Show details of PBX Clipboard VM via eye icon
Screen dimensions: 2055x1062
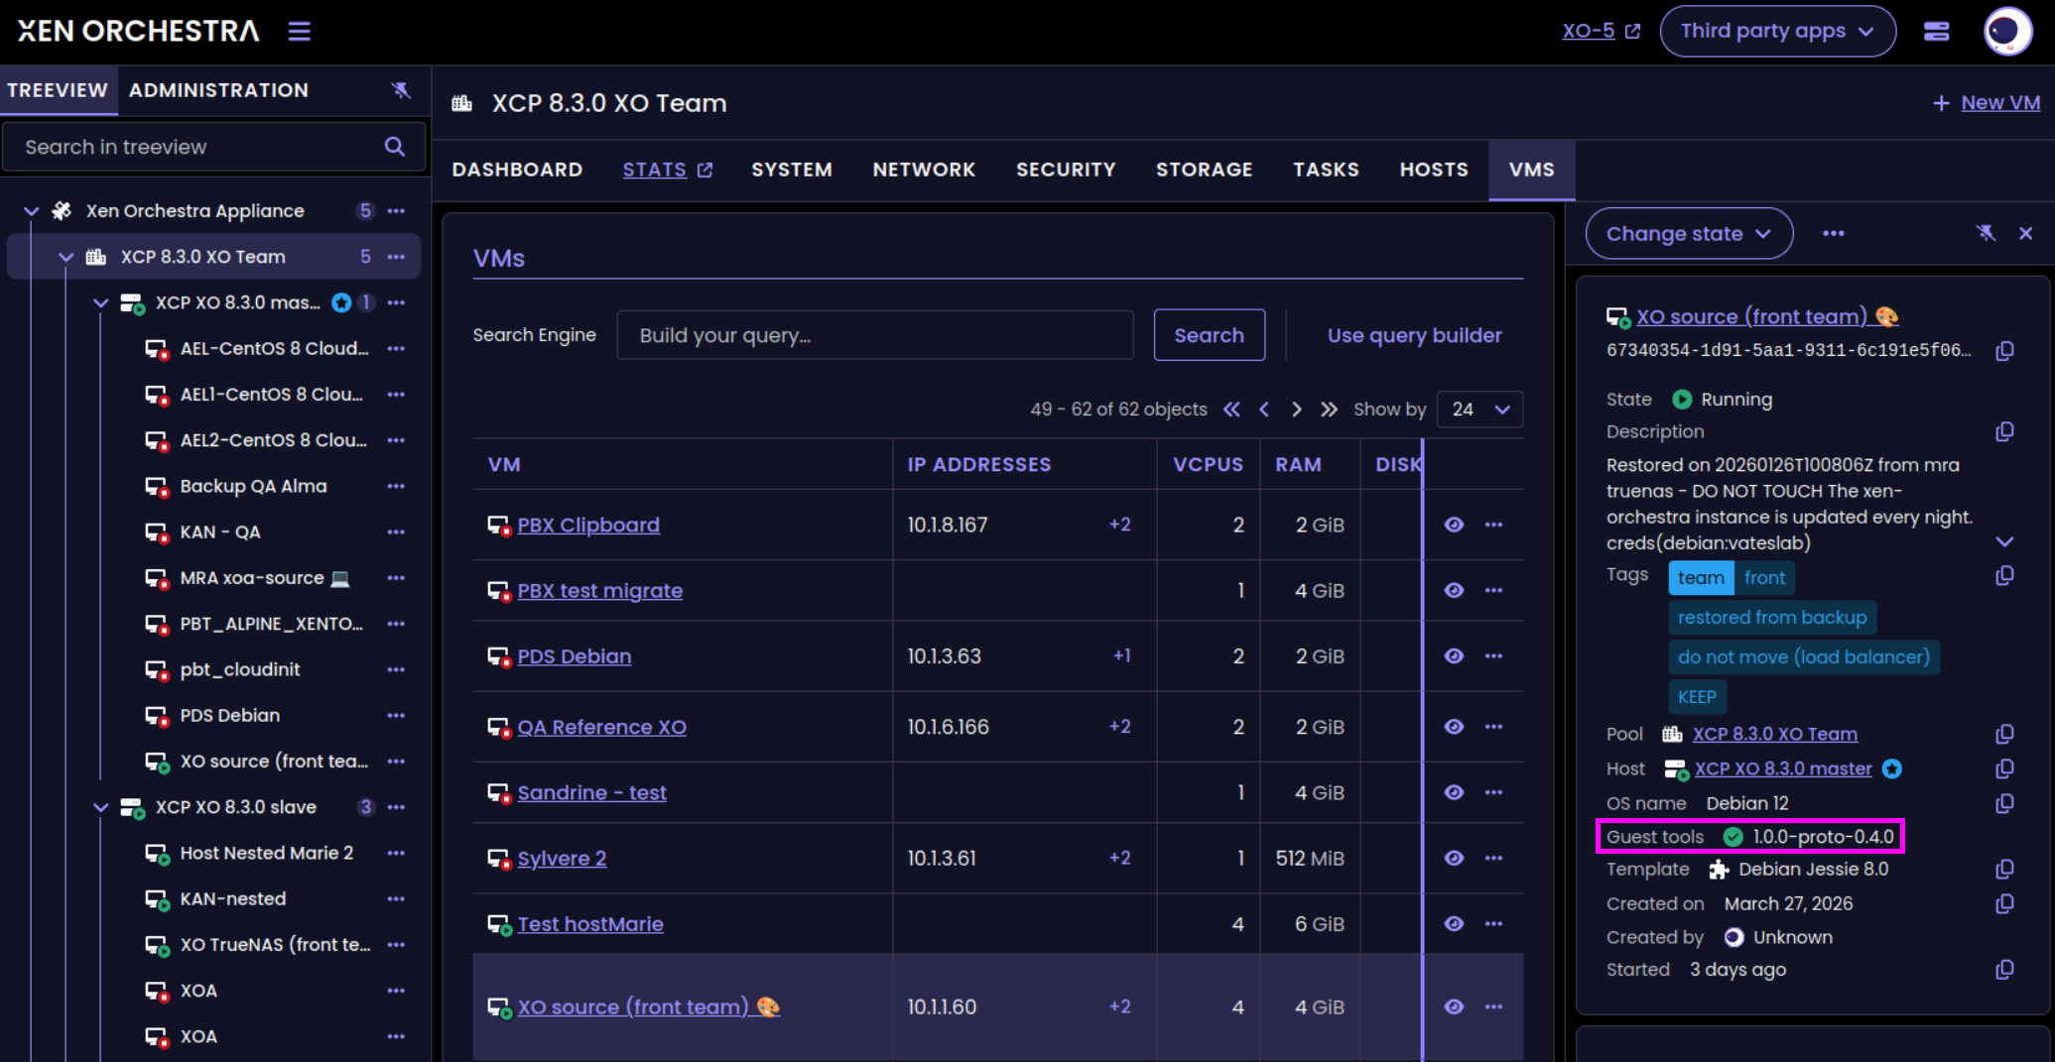coord(1454,525)
